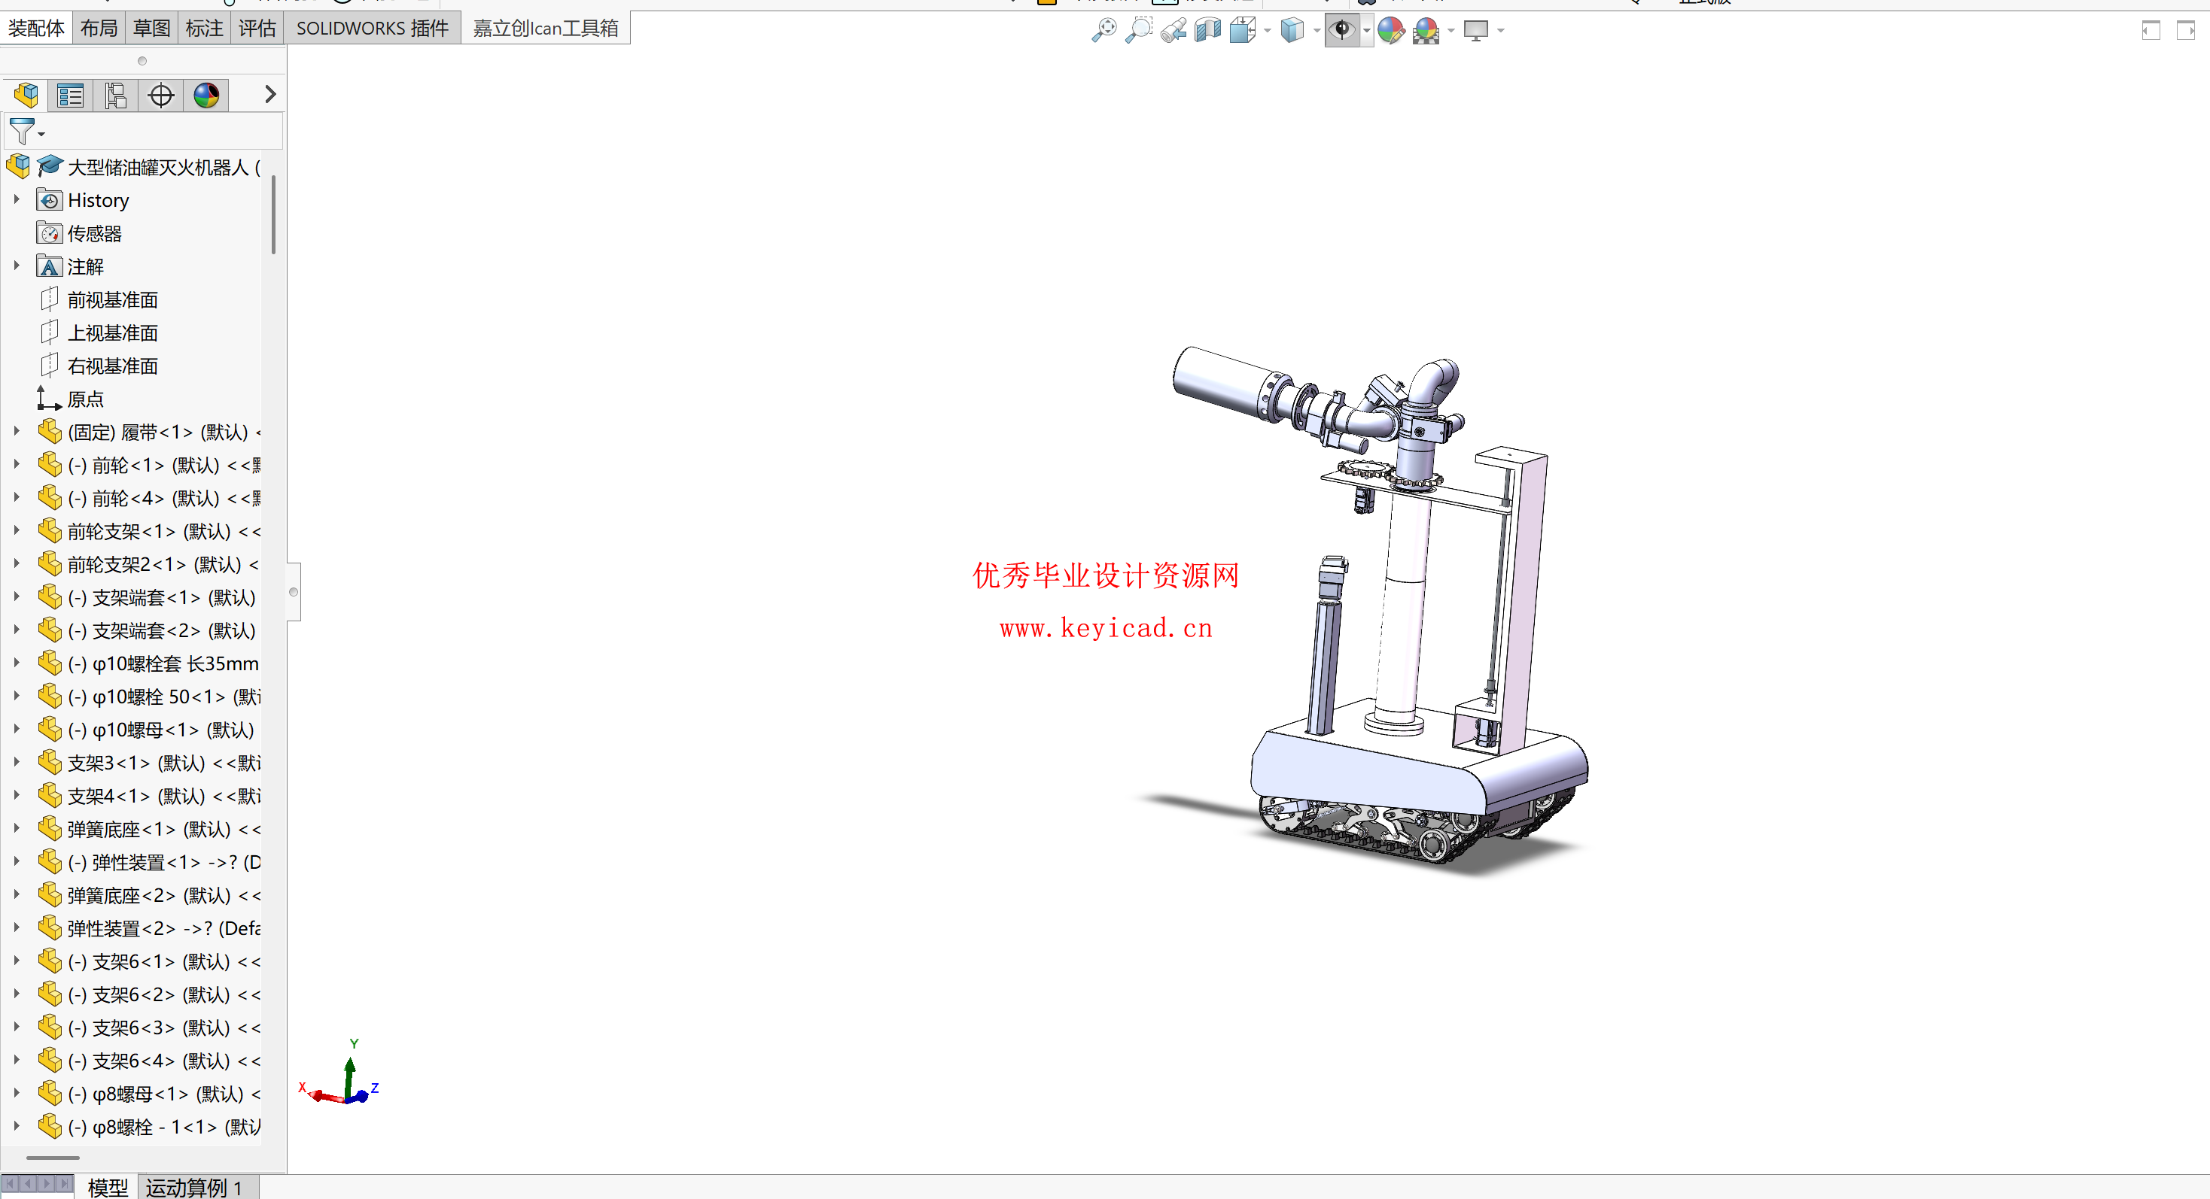Open Hide/Show Items dropdown arrow

click(x=1365, y=31)
